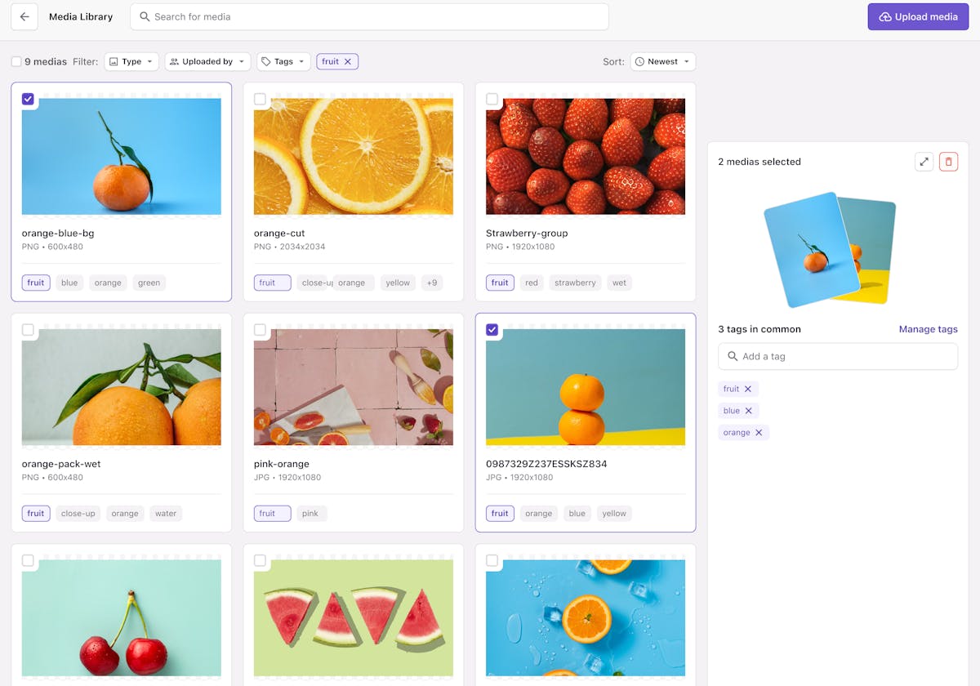Show the +9 more tags on orange-cut
The height and width of the screenshot is (686, 980).
point(431,283)
